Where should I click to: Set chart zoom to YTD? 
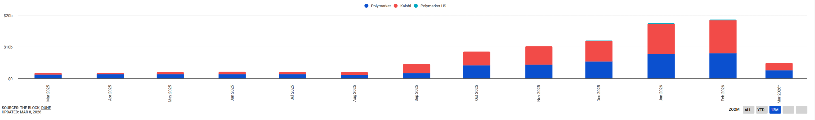[761, 110]
